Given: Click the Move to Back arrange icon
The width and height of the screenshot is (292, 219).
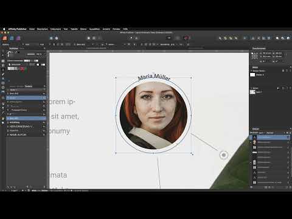Looking at the screenshot, I should click(x=220, y=38).
